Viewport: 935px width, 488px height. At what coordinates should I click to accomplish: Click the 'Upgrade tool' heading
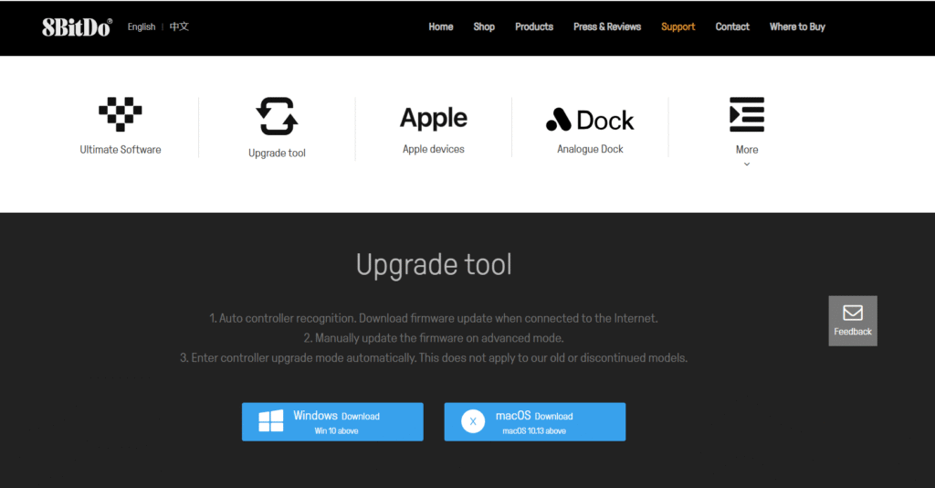pos(434,265)
